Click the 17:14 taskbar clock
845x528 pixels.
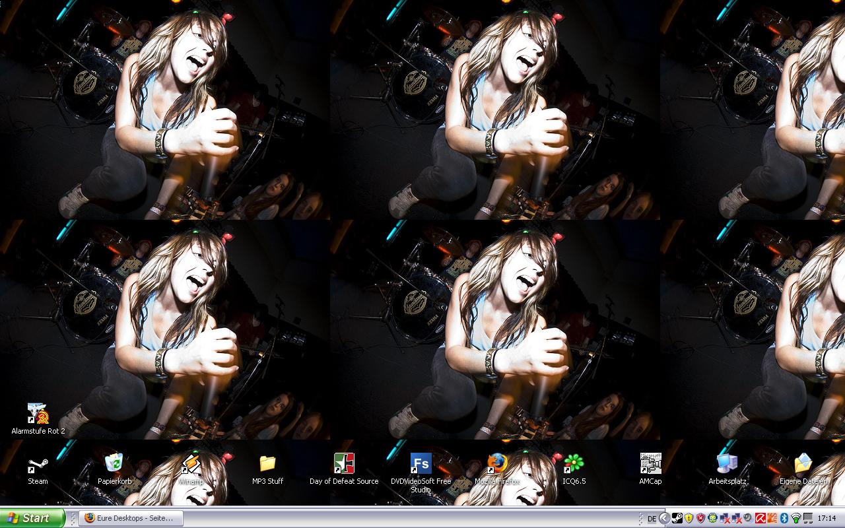click(827, 518)
